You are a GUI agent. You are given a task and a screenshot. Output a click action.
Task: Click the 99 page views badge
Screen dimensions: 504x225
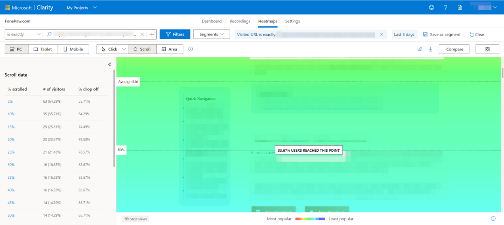[136, 219]
